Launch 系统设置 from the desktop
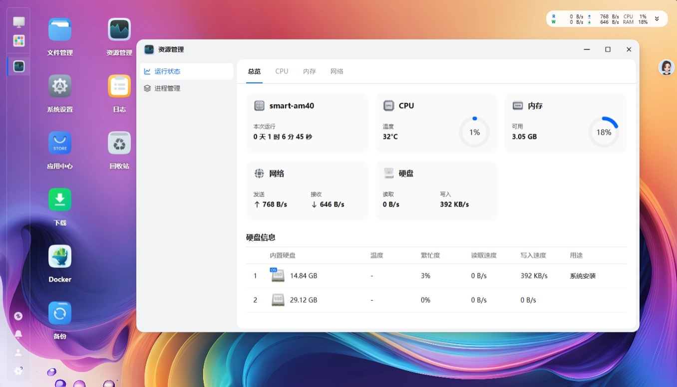 (x=60, y=87)
